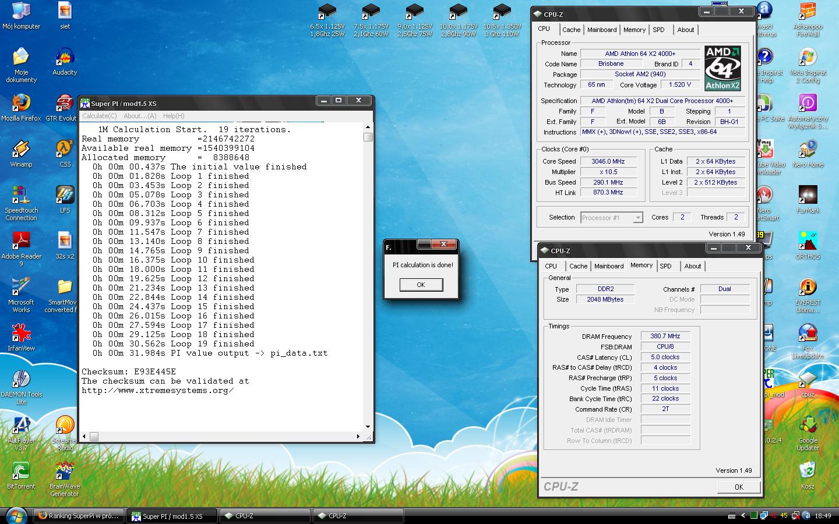839x524 pixels.
Task: Open DAEMON Tools Lite shortcut
Action: pos(21,380)
